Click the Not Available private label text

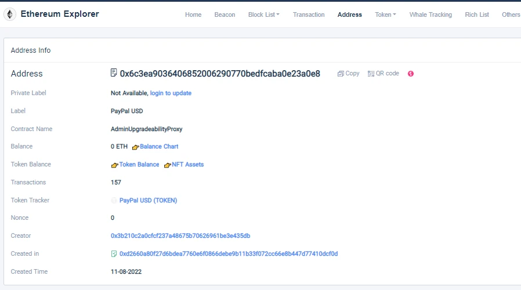click(129, 93)
